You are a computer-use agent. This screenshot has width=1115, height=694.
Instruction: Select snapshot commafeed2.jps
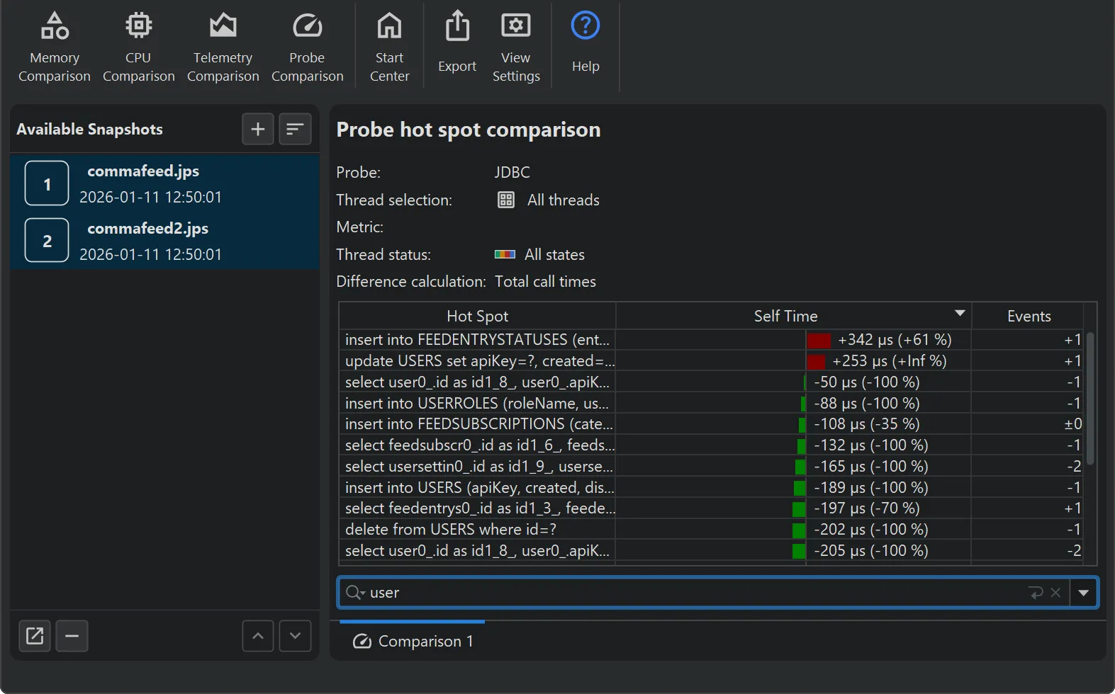[164, 240]
